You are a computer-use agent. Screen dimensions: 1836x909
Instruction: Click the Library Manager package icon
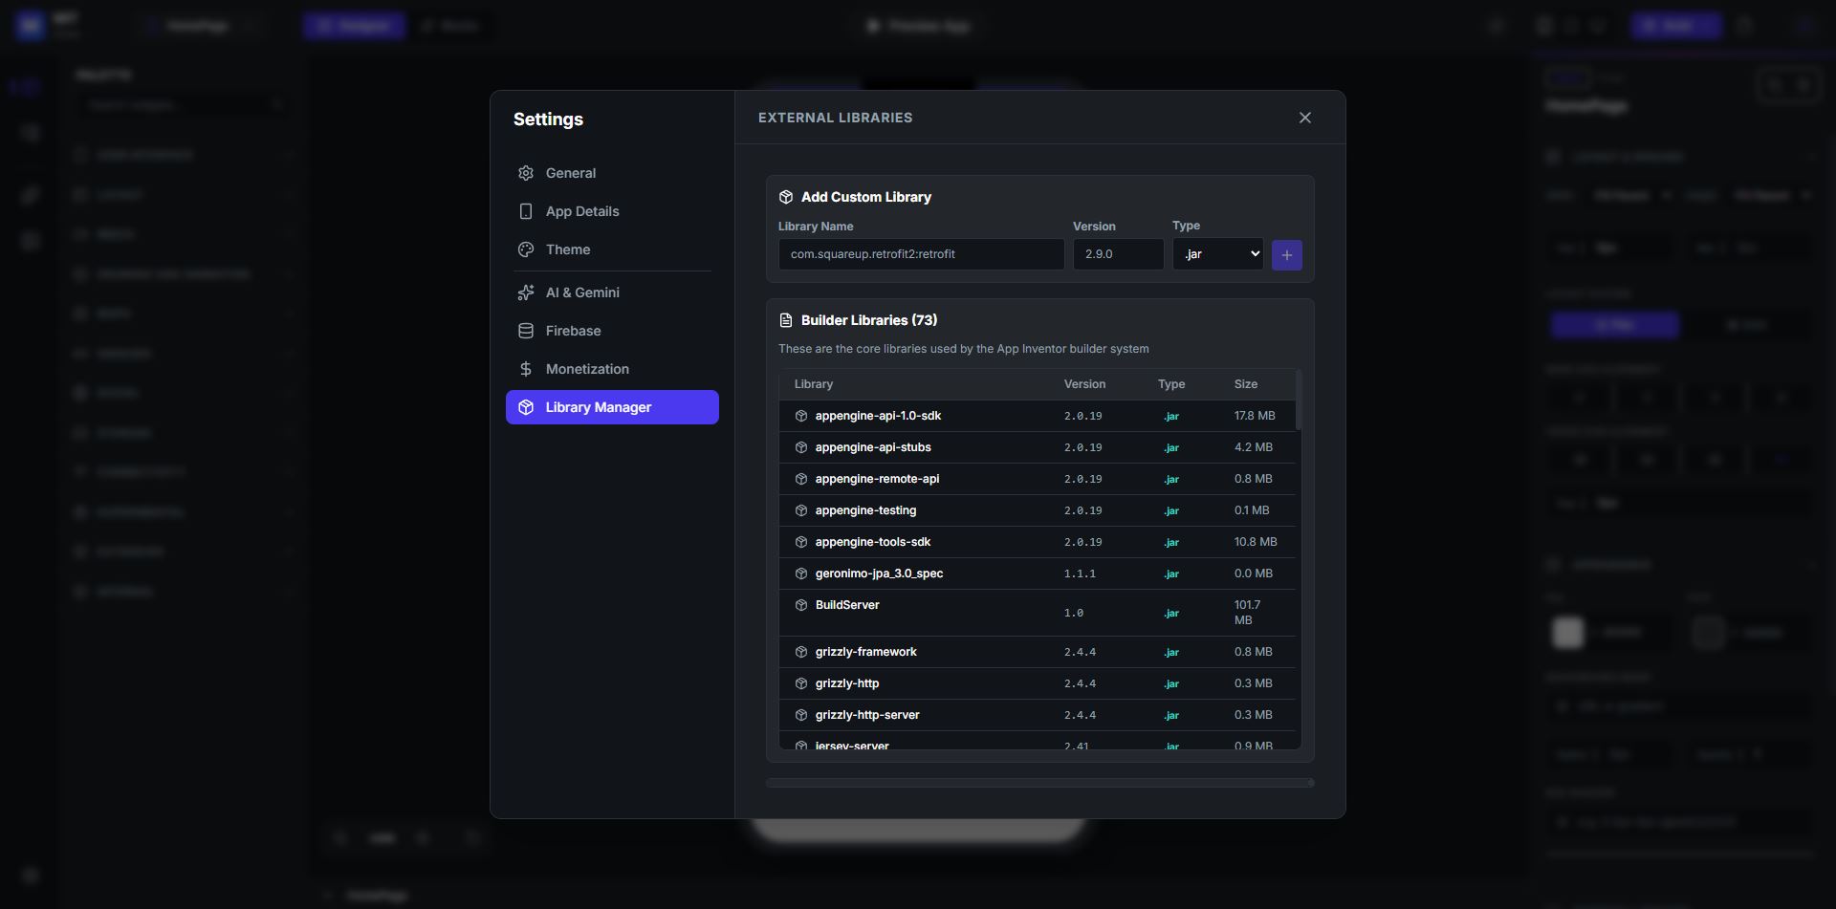[x=526, y=407]
